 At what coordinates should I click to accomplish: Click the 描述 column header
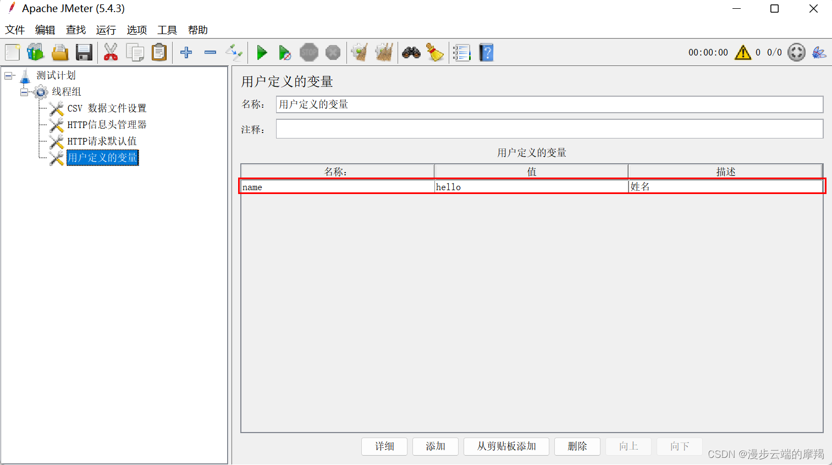[725, 171]
